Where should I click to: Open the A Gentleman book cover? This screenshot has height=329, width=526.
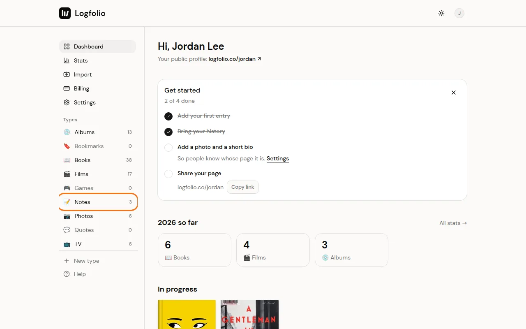pos(249,315)
